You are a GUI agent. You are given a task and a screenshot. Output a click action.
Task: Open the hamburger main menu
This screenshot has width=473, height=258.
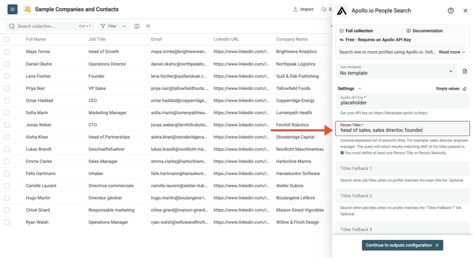12,9
